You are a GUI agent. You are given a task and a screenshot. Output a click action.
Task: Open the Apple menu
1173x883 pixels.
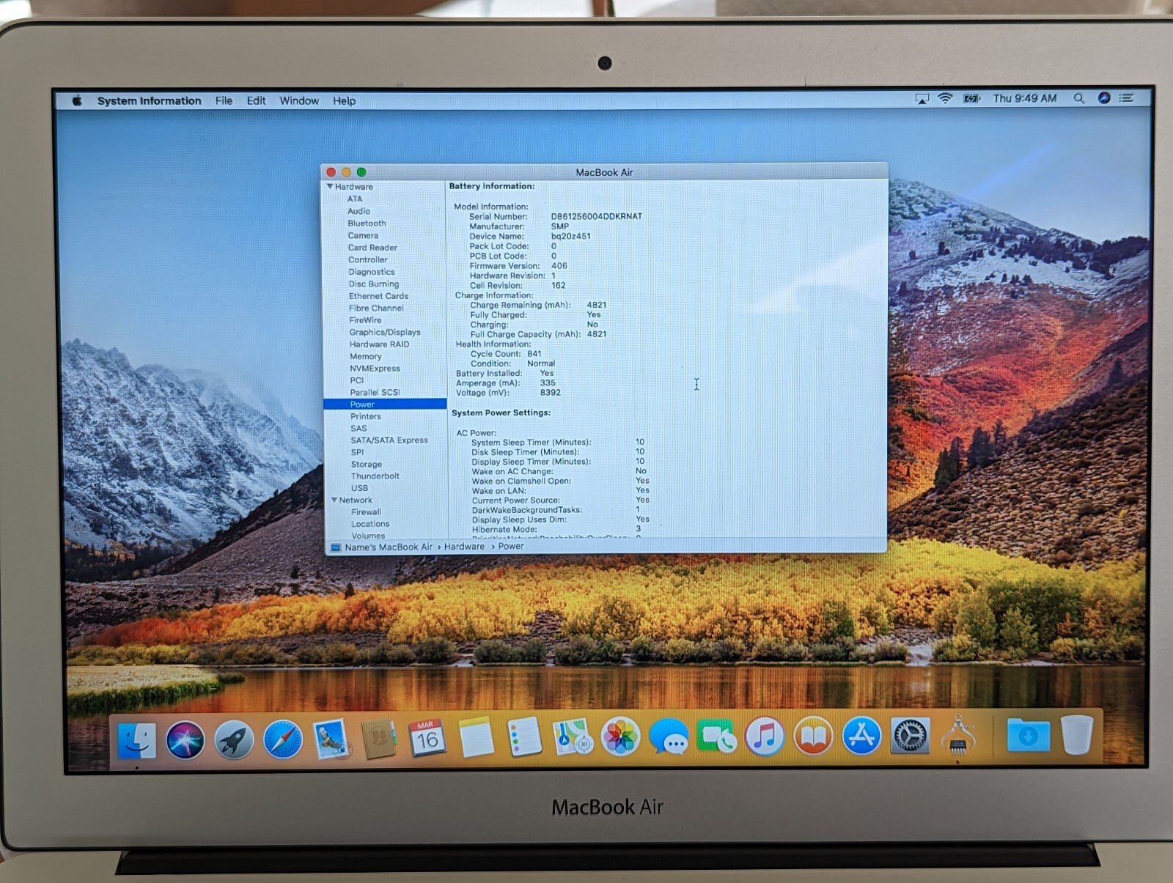pos(77,100)
